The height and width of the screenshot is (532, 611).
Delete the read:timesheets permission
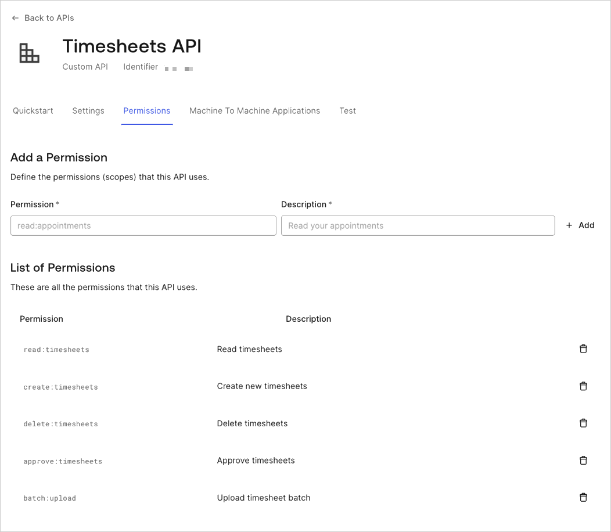(583, 349)
